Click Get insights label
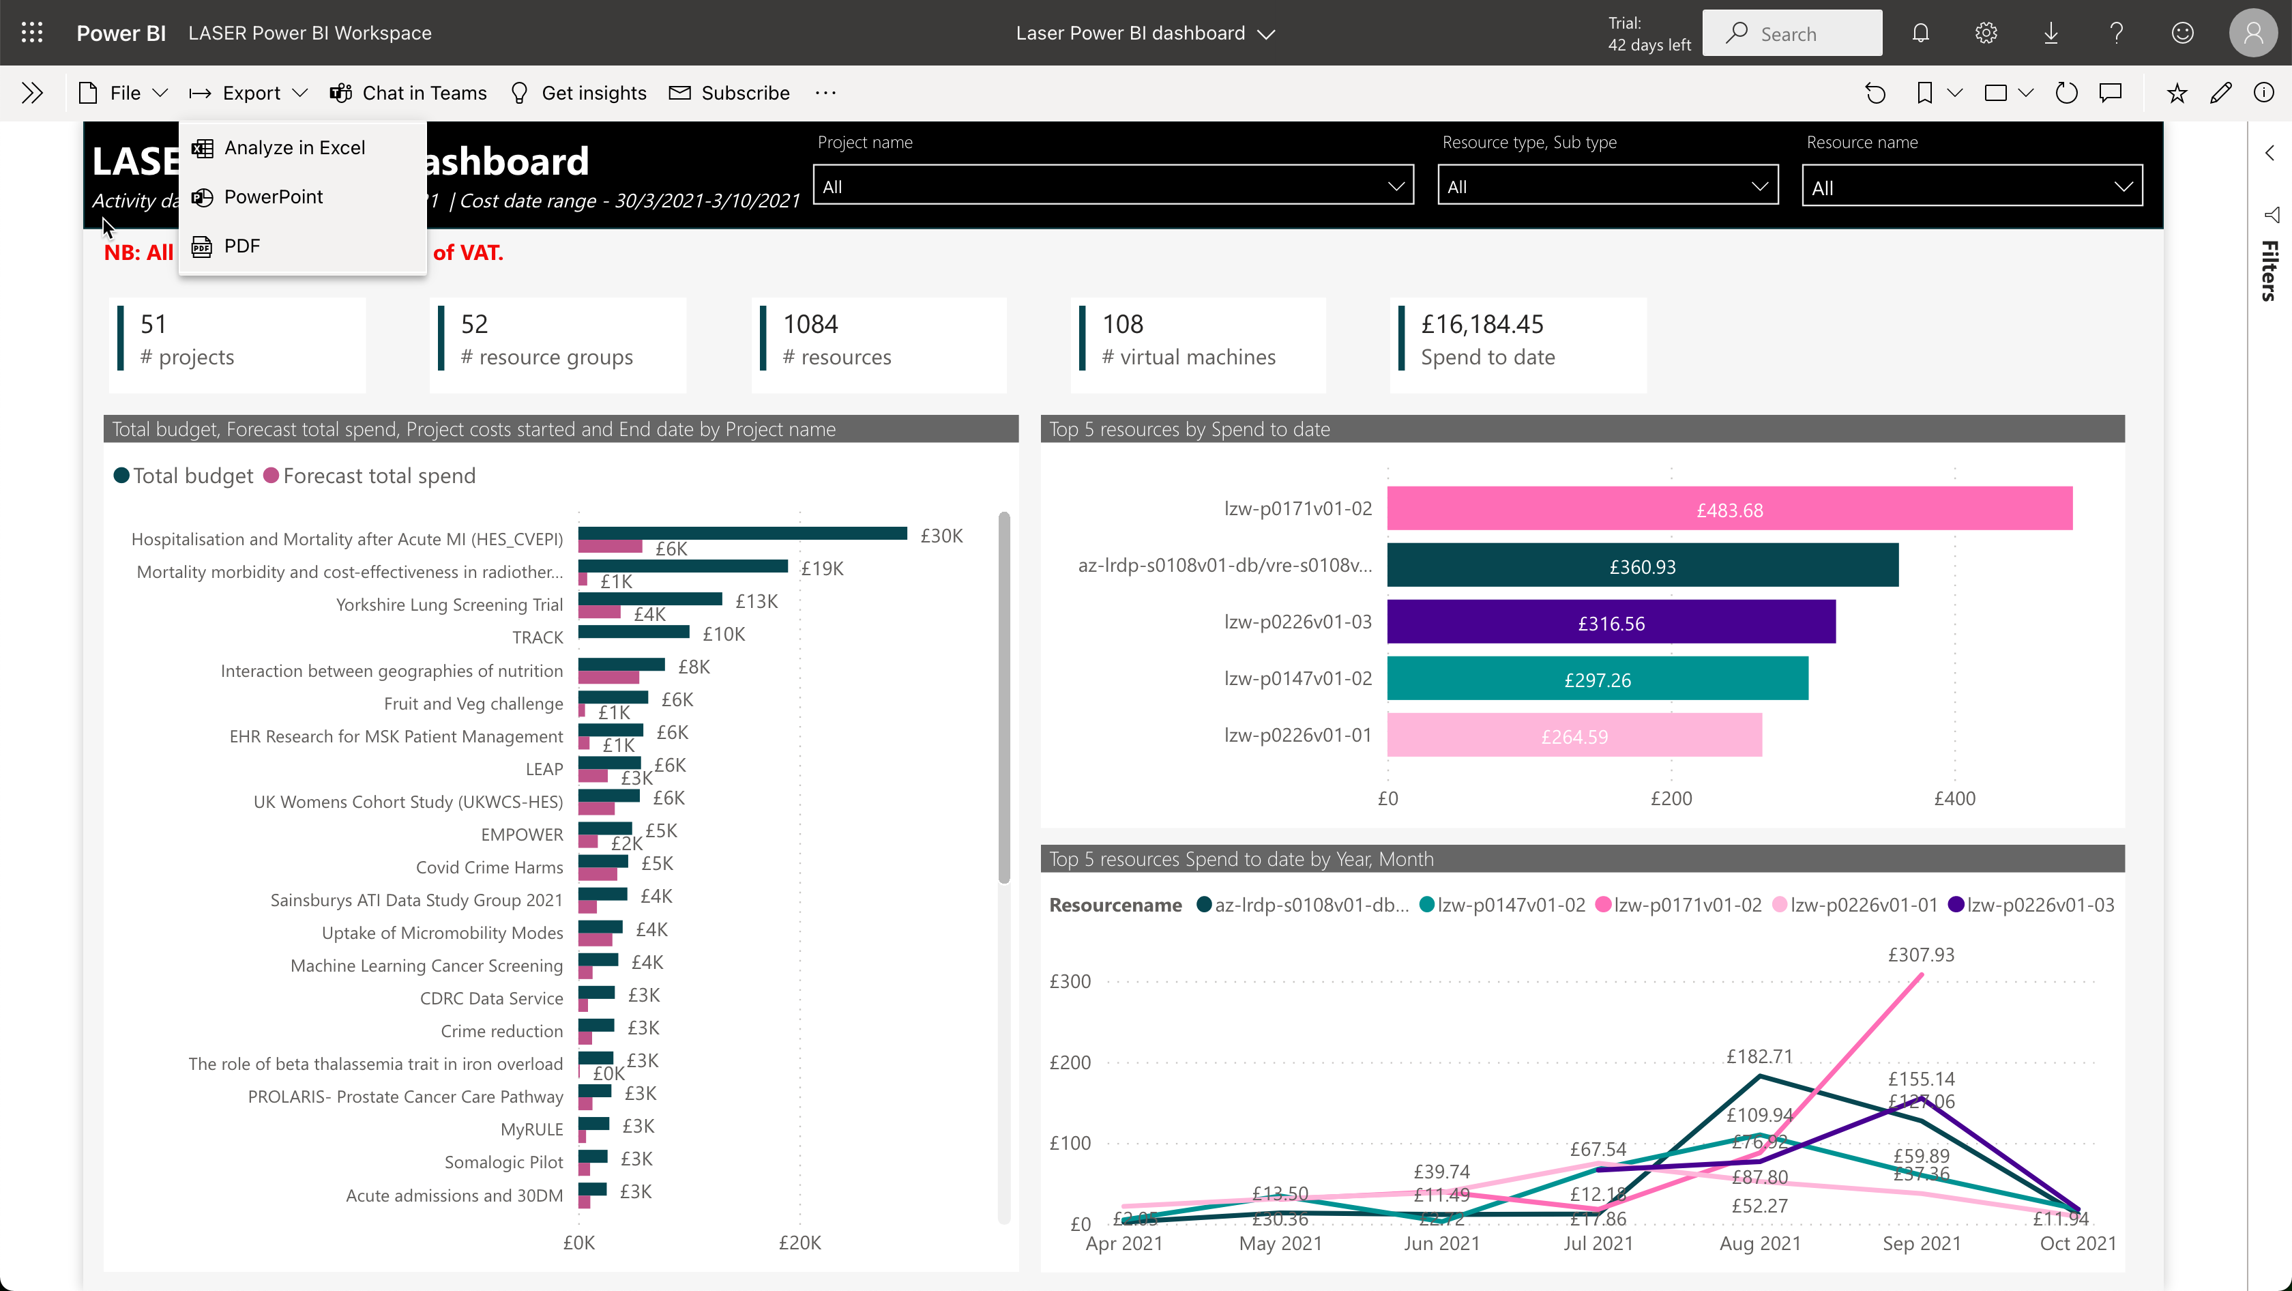This screenshot has width=2292, height=1291. click(x=593, y=93)
